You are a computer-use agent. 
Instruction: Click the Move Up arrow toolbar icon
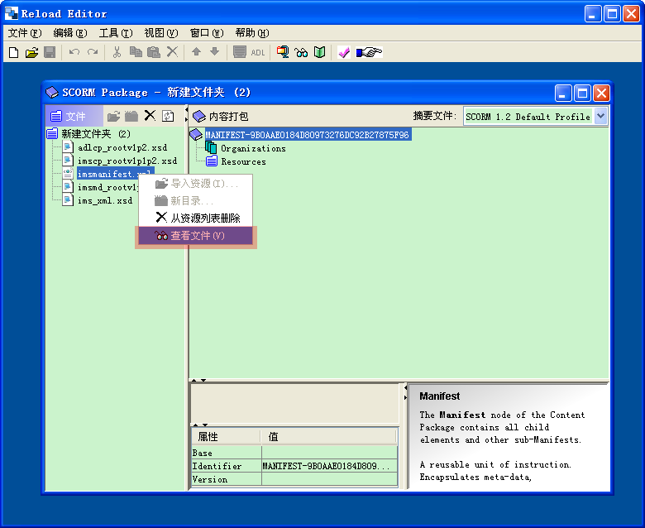[x=196, y=51]
